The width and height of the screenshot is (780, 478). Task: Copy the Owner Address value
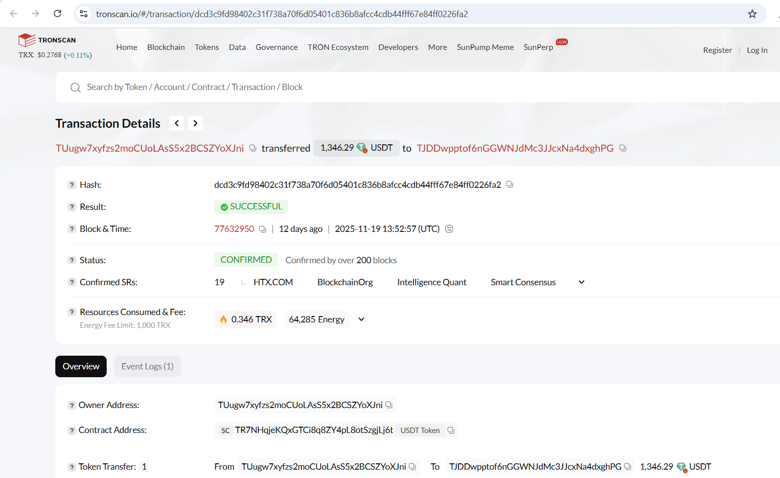[x=389, y=405]
